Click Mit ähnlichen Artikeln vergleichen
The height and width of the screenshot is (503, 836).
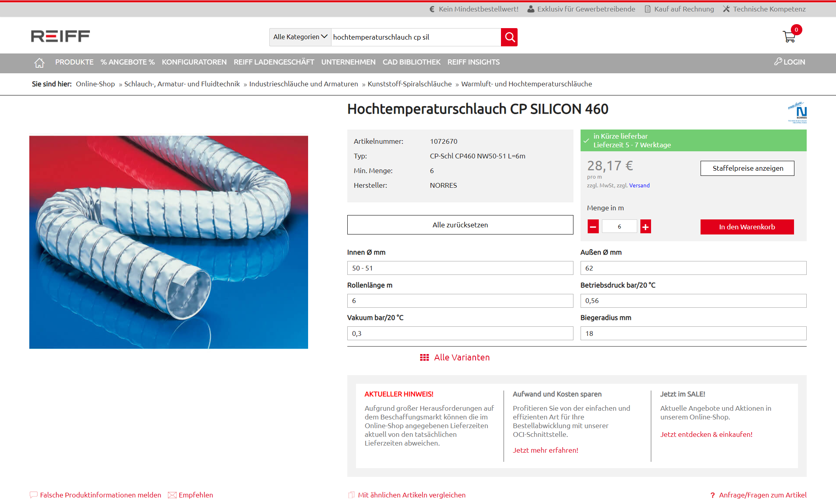pyautogui.click(x=407, y=495)
